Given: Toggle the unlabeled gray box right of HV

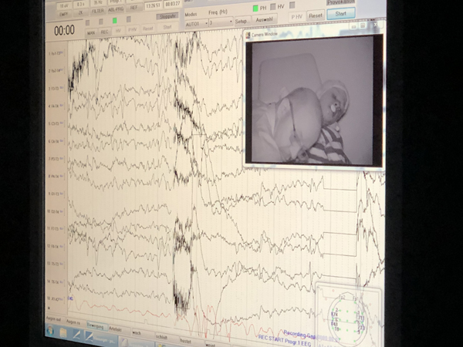Looking at the screenshot, I should 292,5.
